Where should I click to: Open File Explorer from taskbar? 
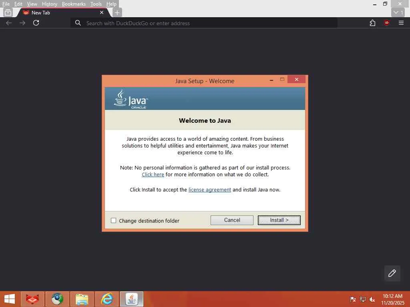82,299
